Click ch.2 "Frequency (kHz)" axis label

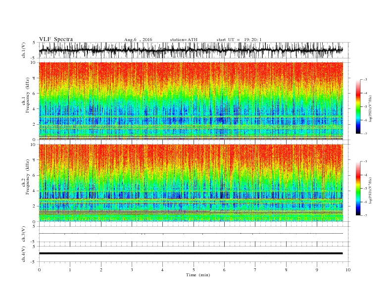click(x=28, y=177)
